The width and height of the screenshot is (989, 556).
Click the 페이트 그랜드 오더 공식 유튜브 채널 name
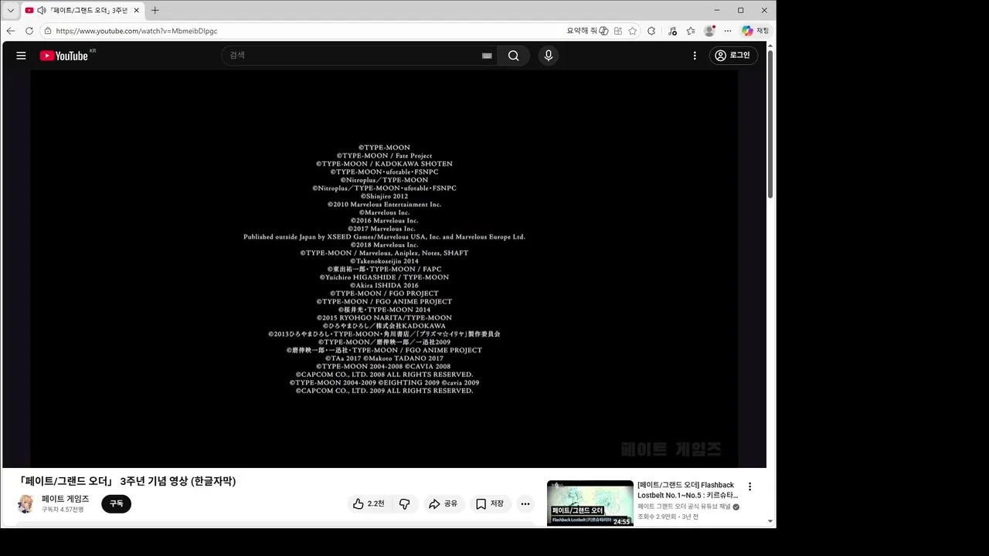pos(684,507)
